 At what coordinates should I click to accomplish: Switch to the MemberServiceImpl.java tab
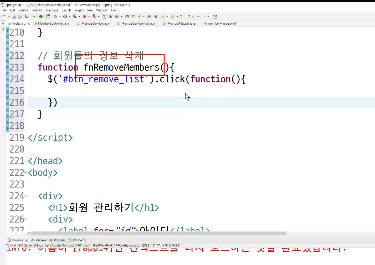[136, 23]
